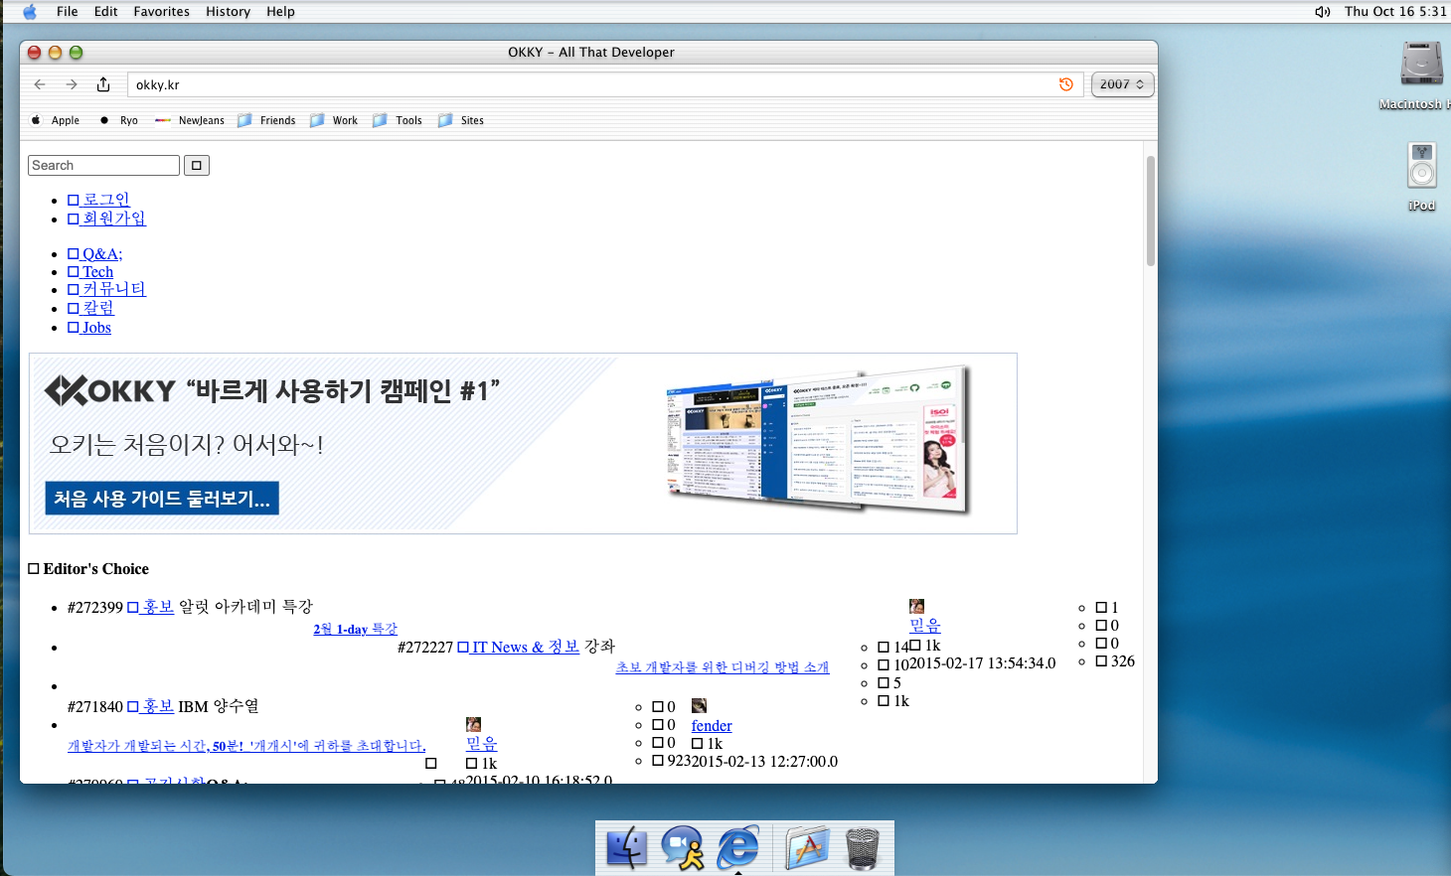The width and height of the screenshot is (1451, 876).
Task: Click the 홍보 link beside #271840
Action: 150,706
